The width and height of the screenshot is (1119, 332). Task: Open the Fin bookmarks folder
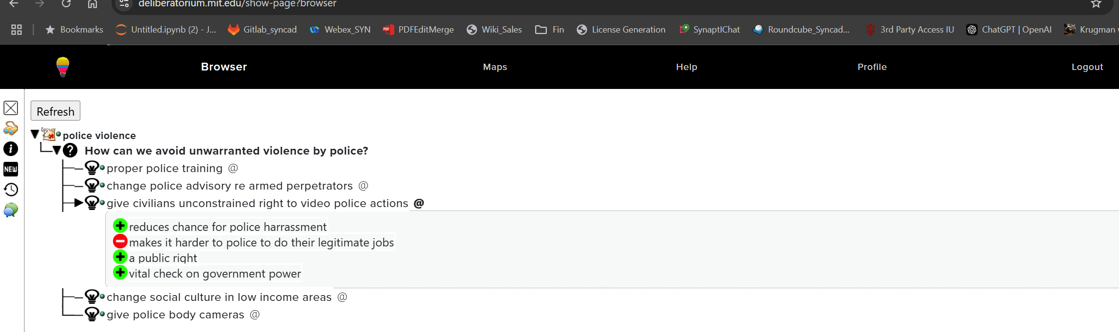pos(549,30)
